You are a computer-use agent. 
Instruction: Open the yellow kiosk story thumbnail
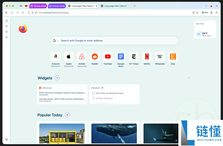62,133
